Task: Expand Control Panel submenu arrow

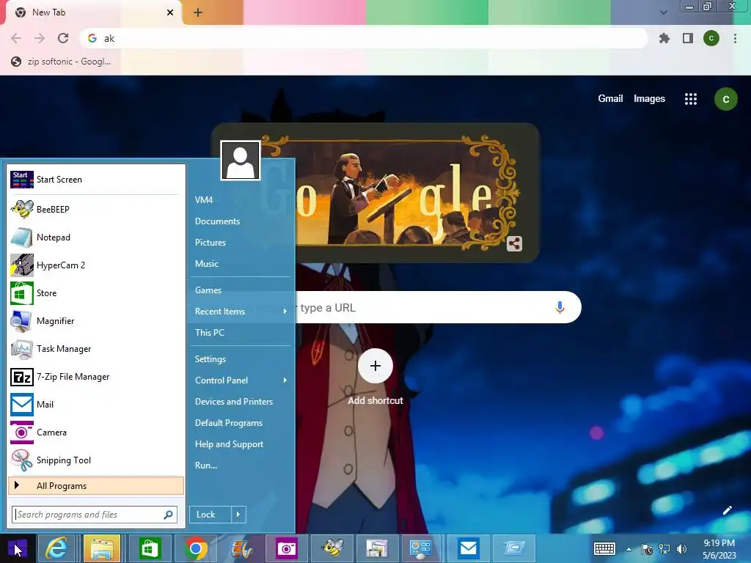Action: [285, 380]
